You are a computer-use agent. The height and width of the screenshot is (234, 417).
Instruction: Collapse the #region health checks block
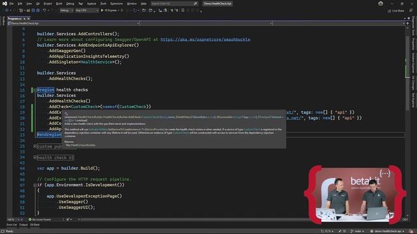pos(35,90)
